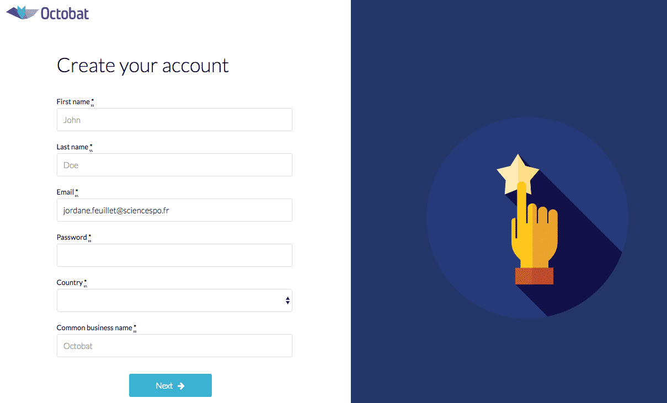Click the Octobat bat logo icon
The width and height of the screenshot is (667, 403).
point(22,12)
